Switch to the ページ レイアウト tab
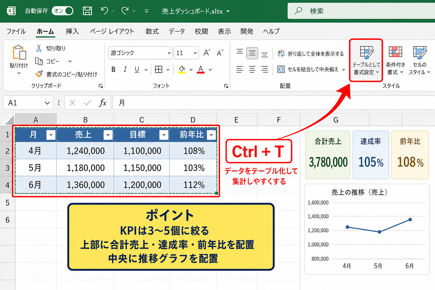435x290 pixels. (112, 31)
